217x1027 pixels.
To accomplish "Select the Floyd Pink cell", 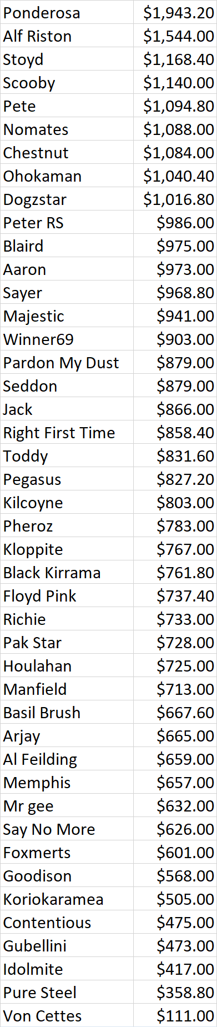I will [x=67, y=595].
